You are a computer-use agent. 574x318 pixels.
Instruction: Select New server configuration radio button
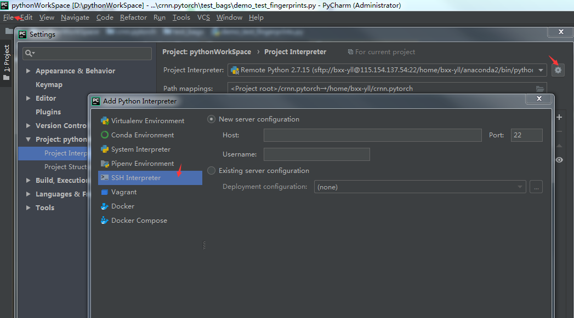tap(211, 119)
